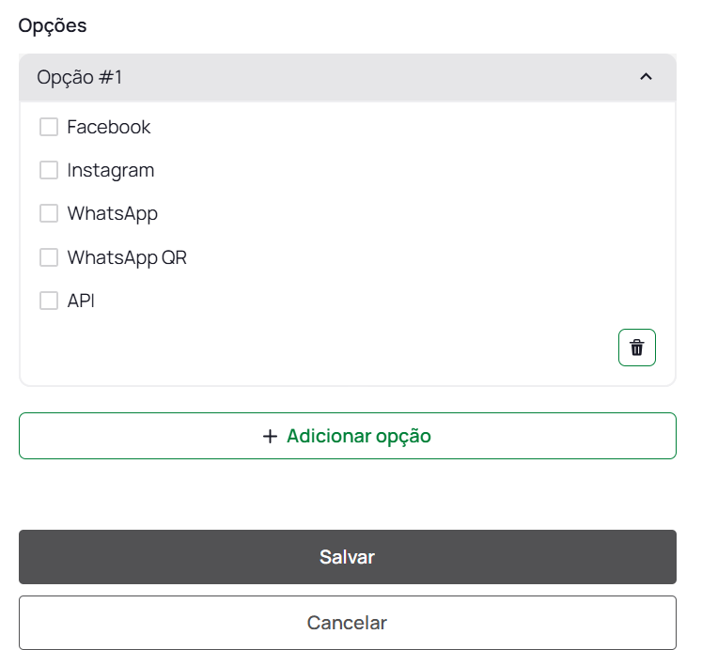The height and width of the screenshot is (665, 702).
Task: Tick the Facebook checkbox
Action: (49, 127)
